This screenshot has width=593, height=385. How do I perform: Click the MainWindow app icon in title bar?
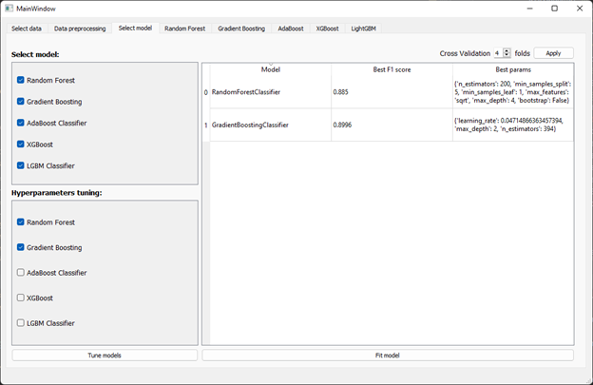pyautogui.click(x=10, y=8)
